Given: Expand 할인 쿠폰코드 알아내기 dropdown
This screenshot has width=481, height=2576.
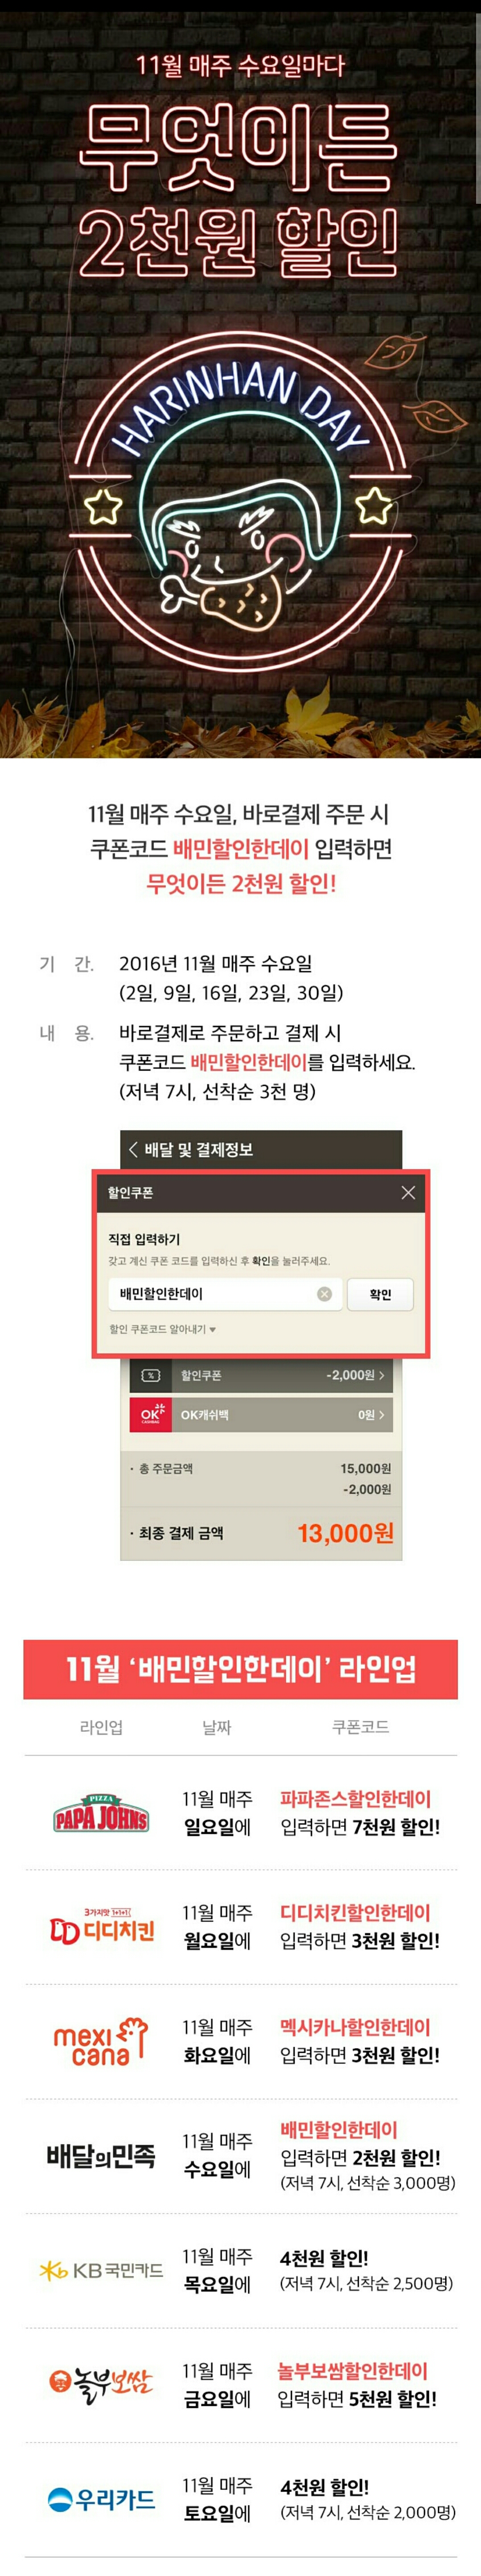Looking at the screenshot, I should pyautogui.click(x=162, y=1329).
